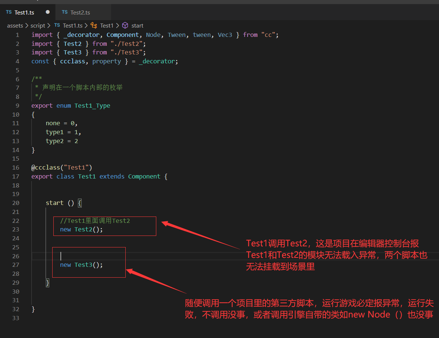Click method cube icon beside start breadcrumb

tap(125, 25)
